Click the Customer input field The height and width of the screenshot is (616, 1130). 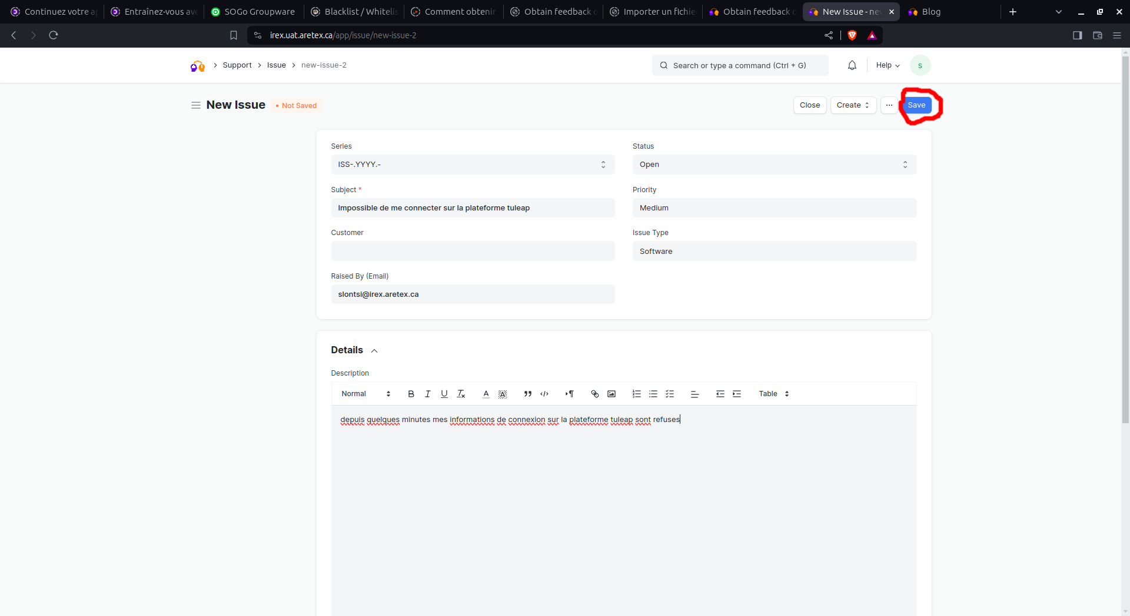pos(473,251)
